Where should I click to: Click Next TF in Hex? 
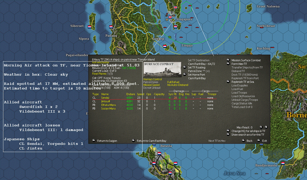point(217,141)
